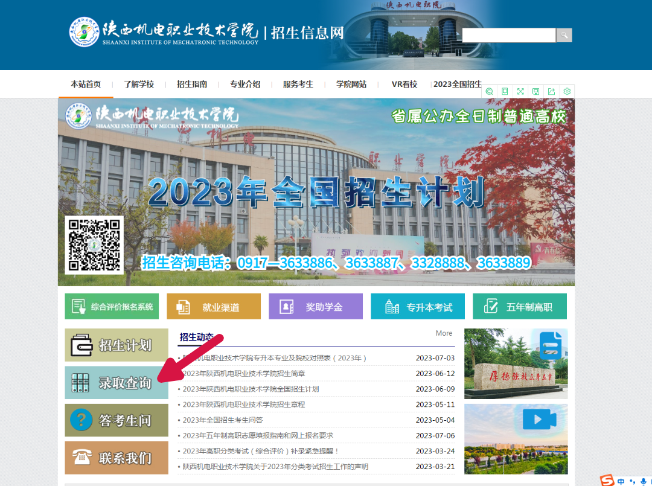
Task: Open the 学院网站 nav item
Action: 351,85
